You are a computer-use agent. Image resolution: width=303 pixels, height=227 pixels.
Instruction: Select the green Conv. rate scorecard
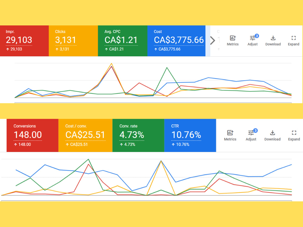[x=138, y=135]
